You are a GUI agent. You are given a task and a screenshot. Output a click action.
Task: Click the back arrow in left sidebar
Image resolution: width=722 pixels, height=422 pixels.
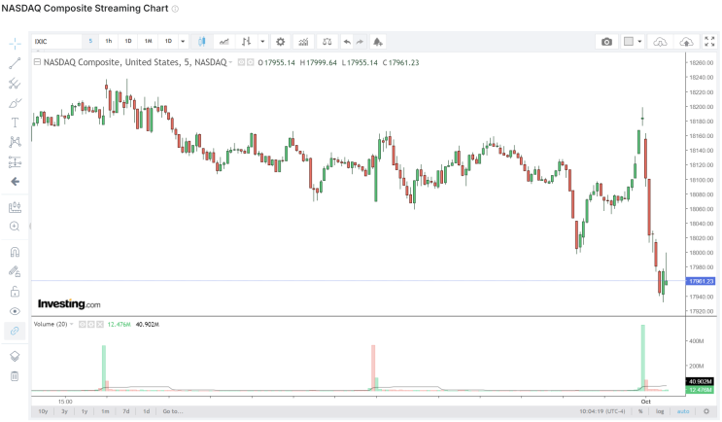[x=15, y=182]
